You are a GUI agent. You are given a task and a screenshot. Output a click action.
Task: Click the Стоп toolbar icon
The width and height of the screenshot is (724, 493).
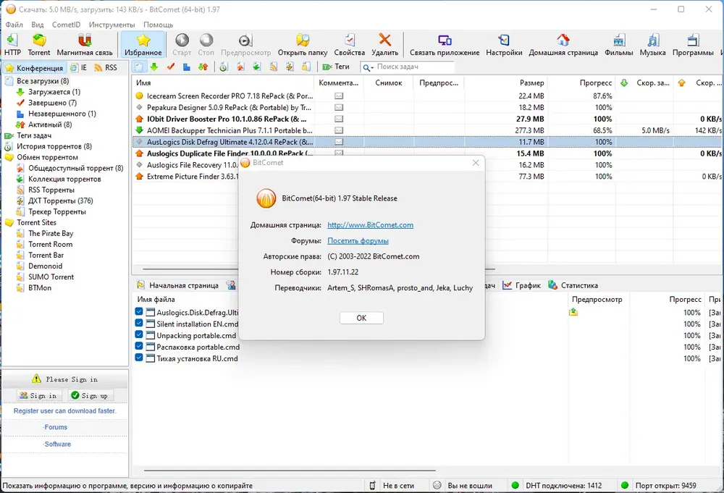coord(206,45)
